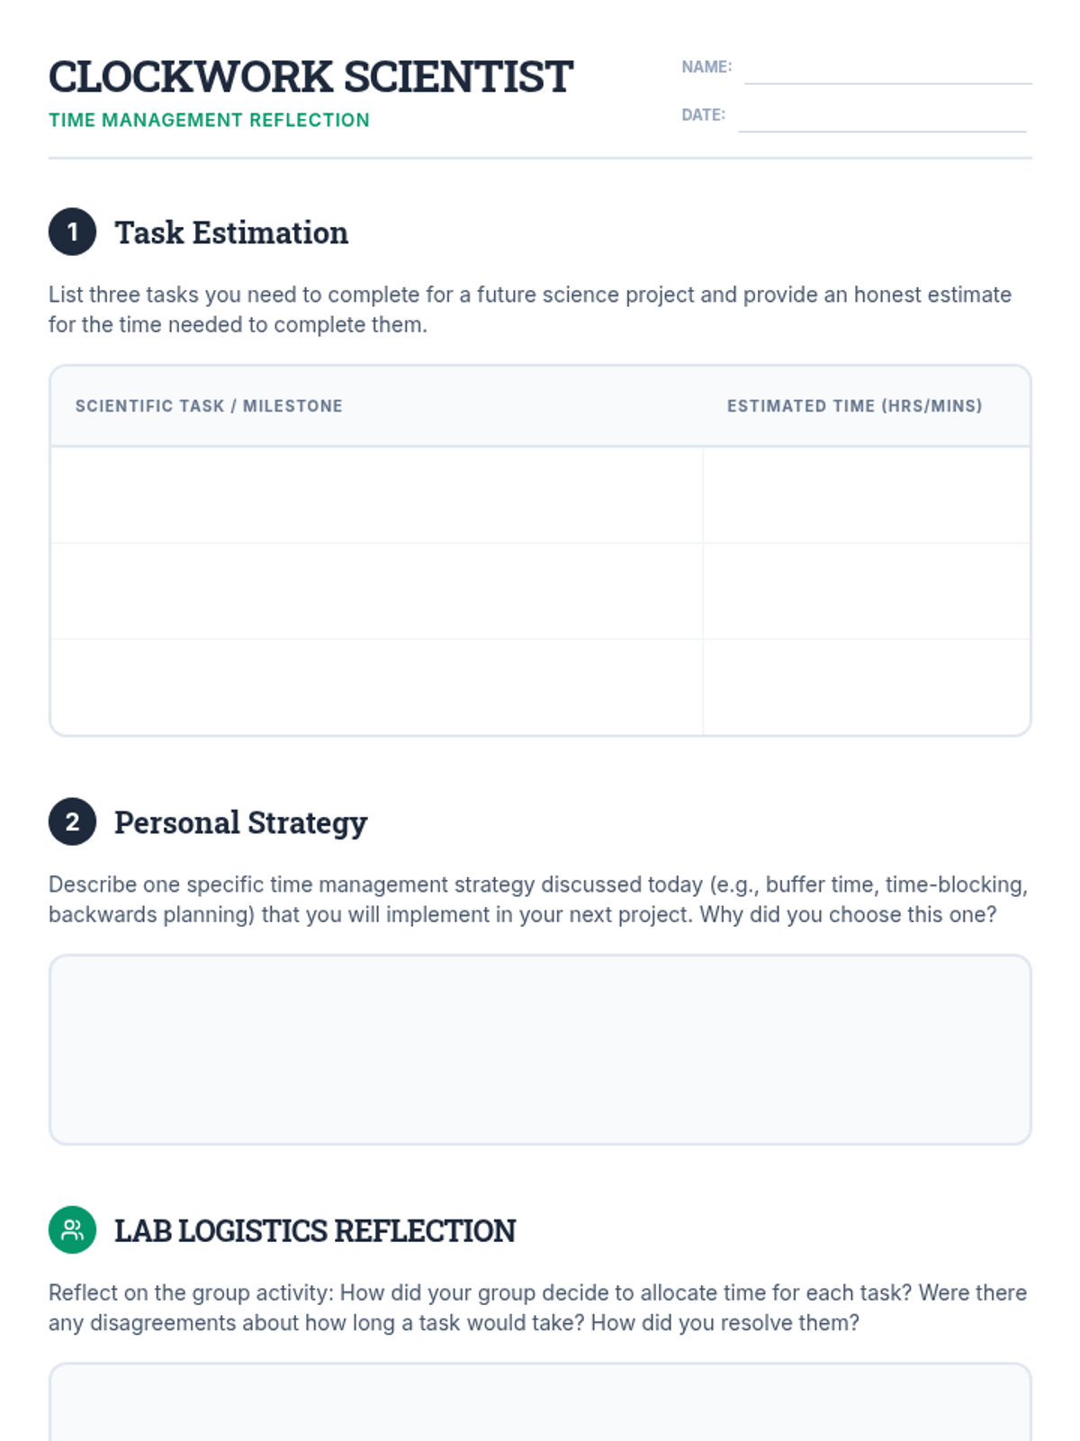1080x1441 pixels.
Task: Click the third scientific task row cell
Action: [x=376, y=687]
